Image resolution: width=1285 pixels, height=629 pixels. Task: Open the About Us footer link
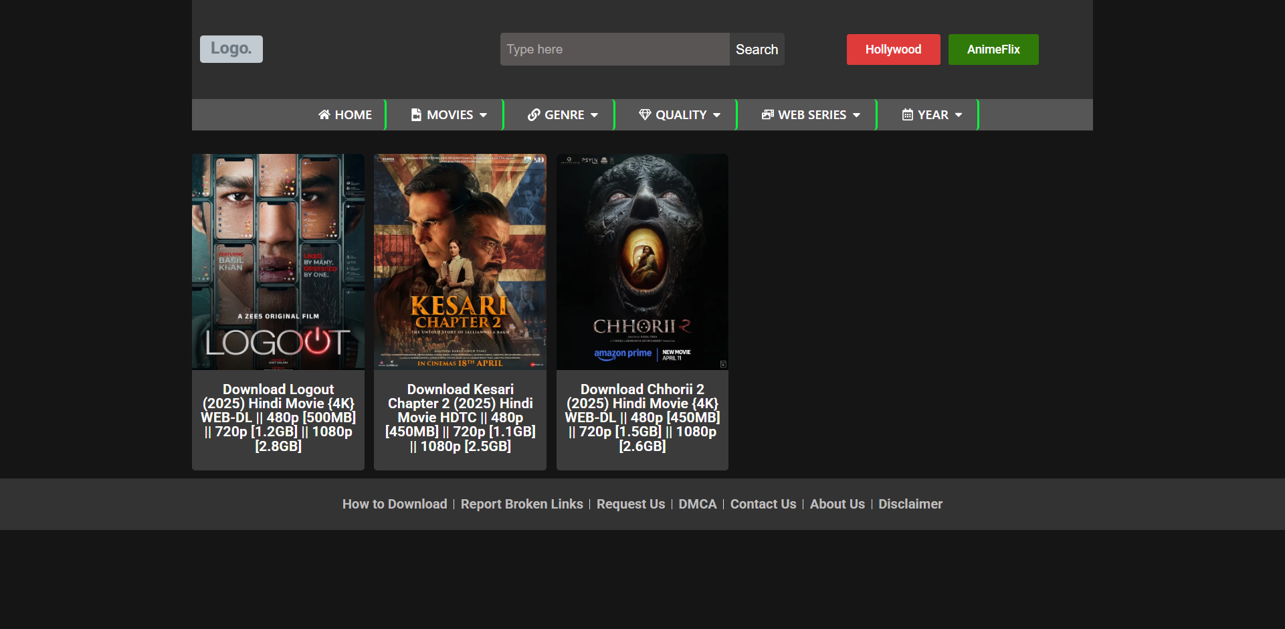click(x=837, y=504)
